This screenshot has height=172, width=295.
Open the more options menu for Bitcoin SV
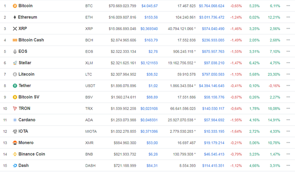(x=288, y=97)
